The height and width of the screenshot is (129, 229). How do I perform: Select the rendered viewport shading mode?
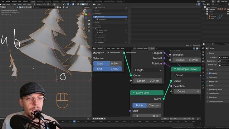[87, 4]
